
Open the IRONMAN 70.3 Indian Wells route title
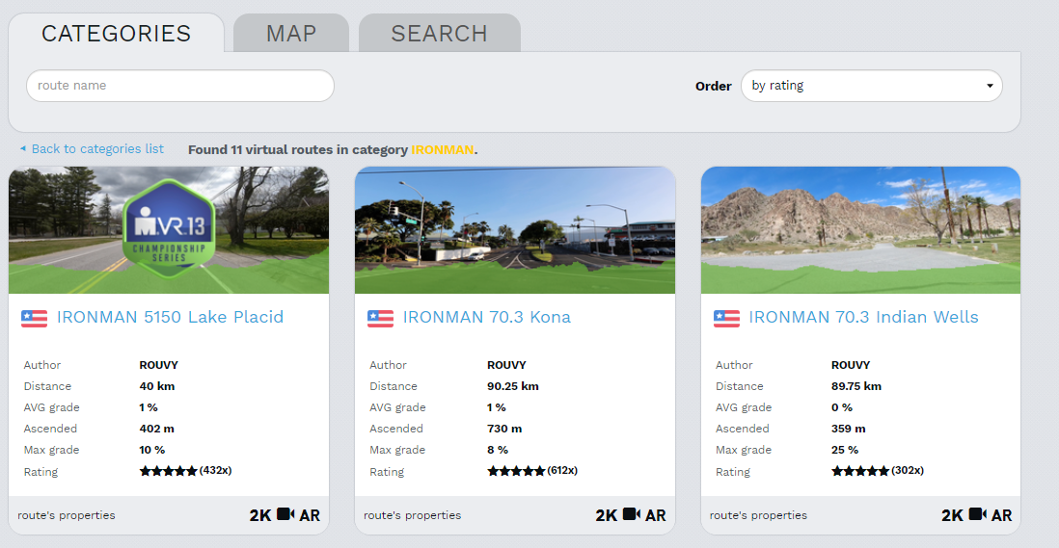click(x=863, y=317)
